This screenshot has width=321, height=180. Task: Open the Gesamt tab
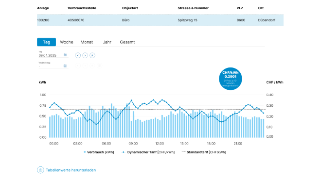127,42
